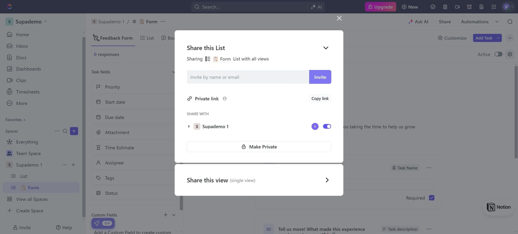The height and width of the screenshot is (234, 518).
Task: Open Reminders via the alarm icon
Action: (x=469, y=7)
